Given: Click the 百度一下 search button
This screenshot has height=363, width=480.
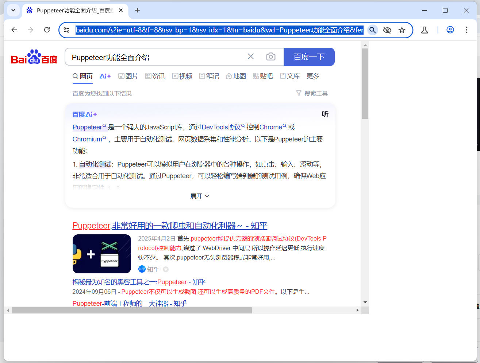Looking at the screenshot, I should point(309,57).
